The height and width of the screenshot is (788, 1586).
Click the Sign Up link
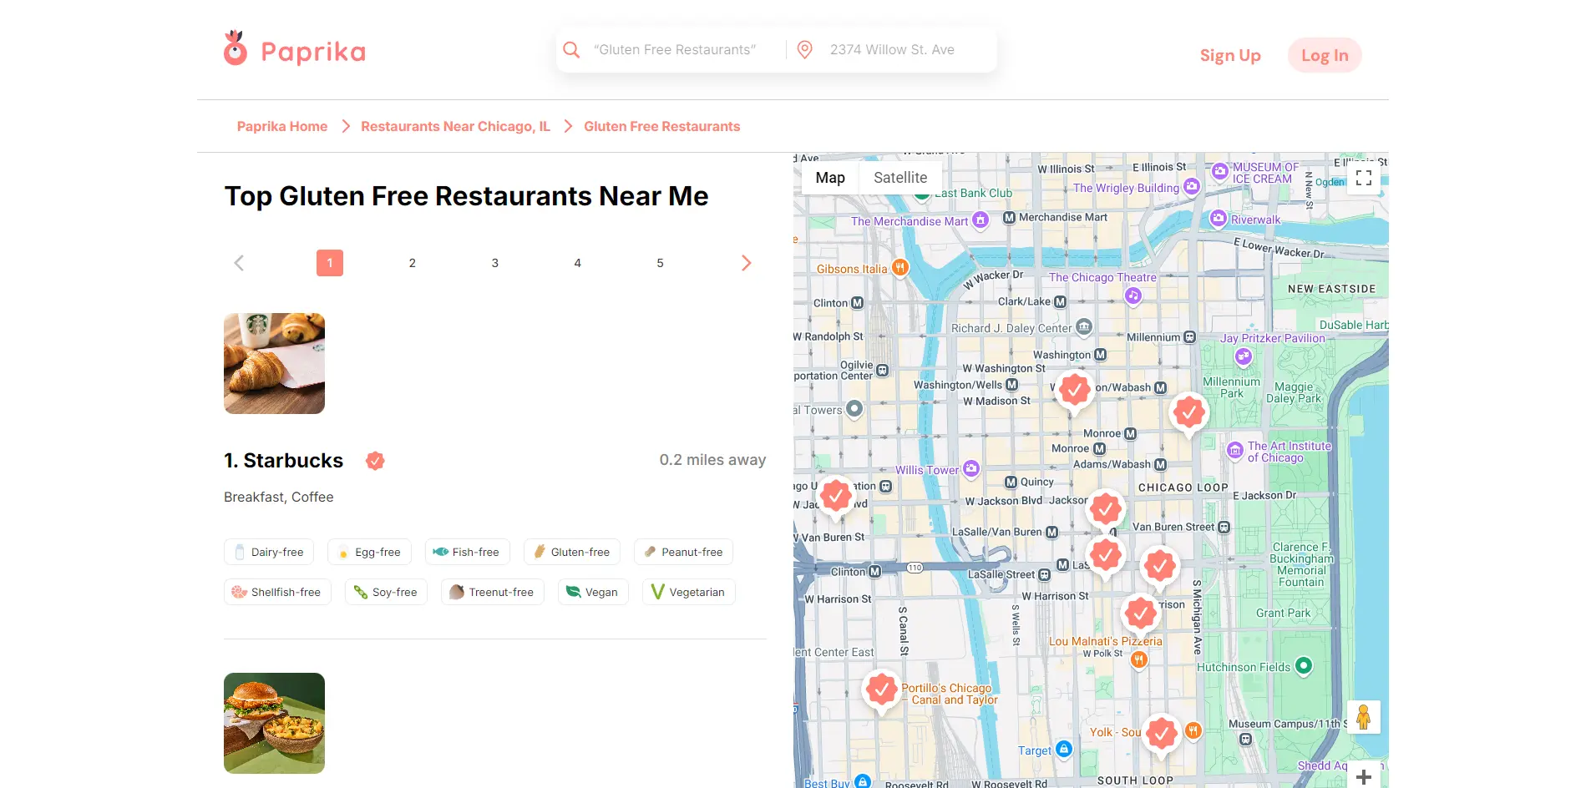tap(1230, 55)
